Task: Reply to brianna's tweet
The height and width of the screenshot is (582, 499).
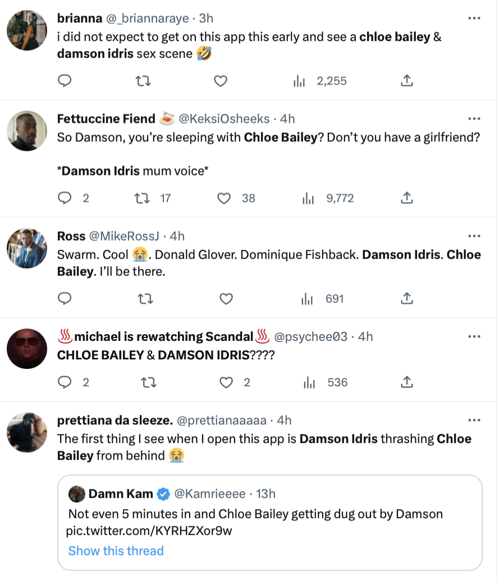Action: point(65,81)
